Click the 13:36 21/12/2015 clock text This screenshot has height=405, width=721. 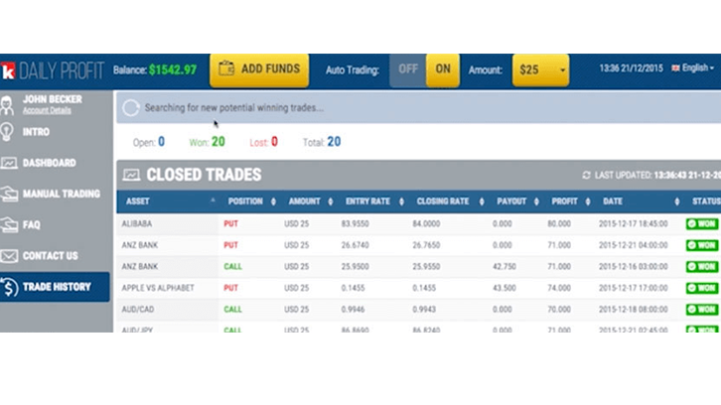631,68
